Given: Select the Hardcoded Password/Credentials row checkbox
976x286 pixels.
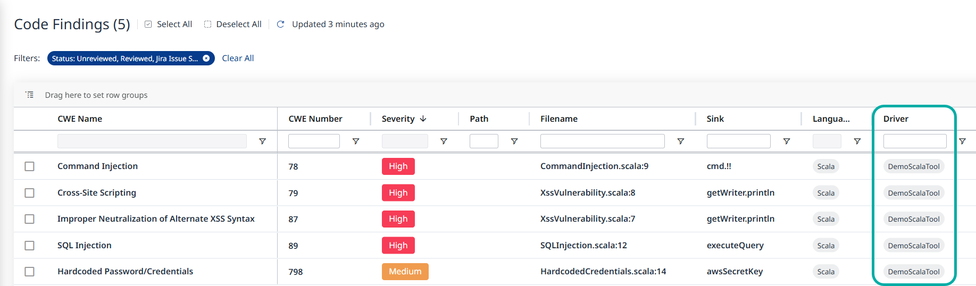Looking at the screenshot, I should (30, 272).
